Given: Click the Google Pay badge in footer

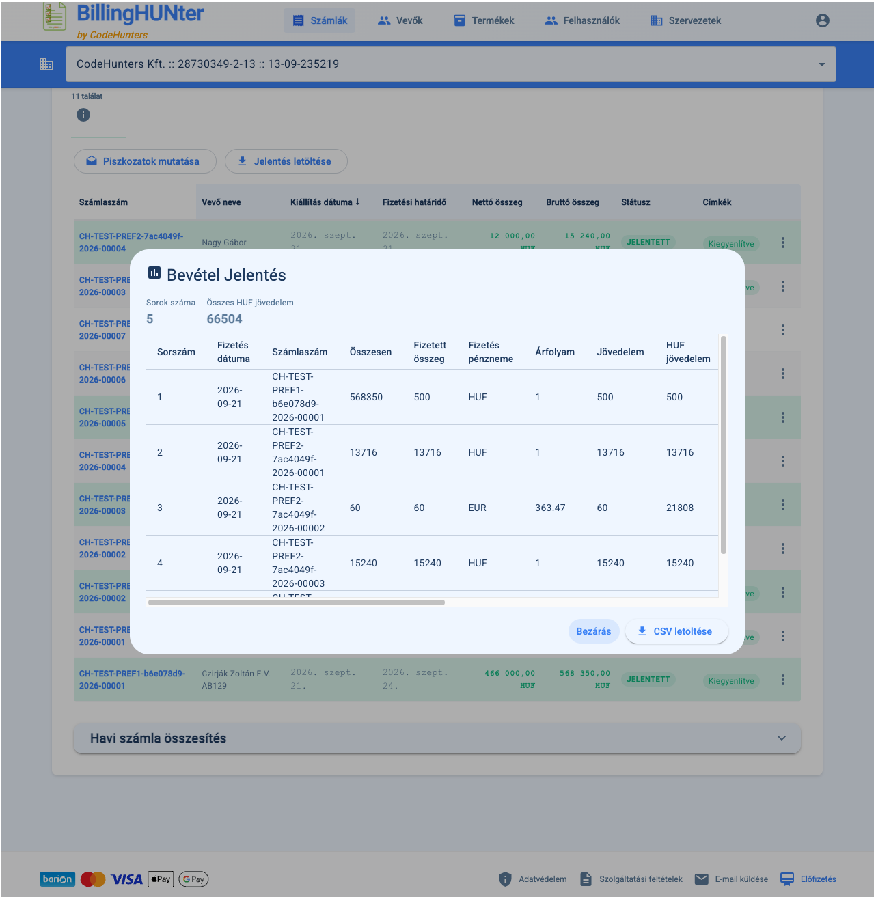Looking at the screenshot, I should (x=193, y=879).
